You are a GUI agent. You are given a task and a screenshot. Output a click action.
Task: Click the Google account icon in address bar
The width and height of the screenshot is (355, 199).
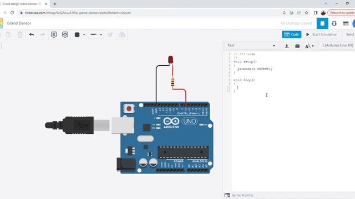284,13
